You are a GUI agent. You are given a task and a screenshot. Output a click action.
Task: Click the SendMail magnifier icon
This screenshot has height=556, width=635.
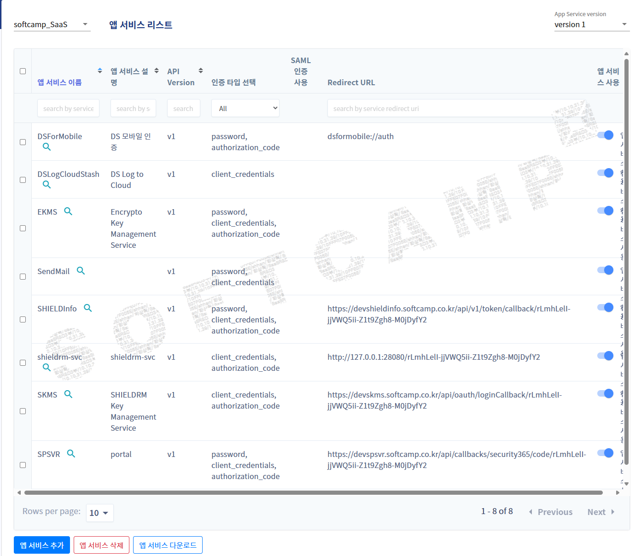81,271
